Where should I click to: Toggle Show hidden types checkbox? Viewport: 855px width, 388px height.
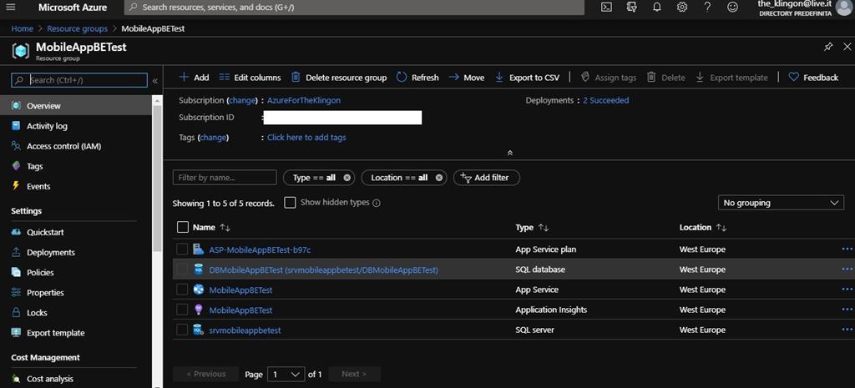pyautogui.click(x=290, y=203)
